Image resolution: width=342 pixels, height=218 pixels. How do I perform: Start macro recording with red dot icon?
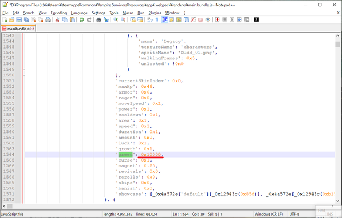coord(218,20)
